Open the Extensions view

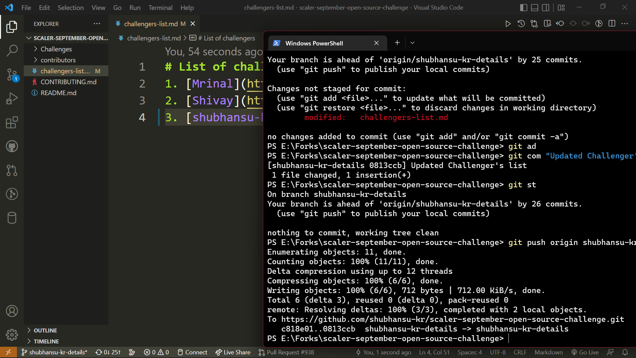tap(12, 122)
